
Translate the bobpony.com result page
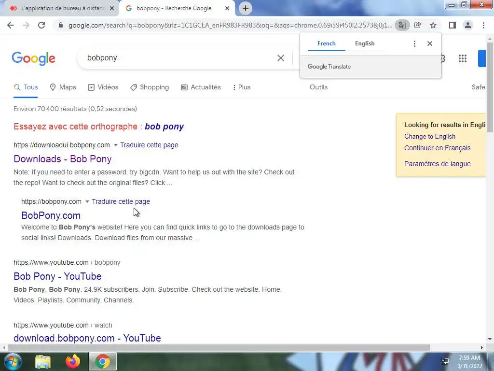121,201
